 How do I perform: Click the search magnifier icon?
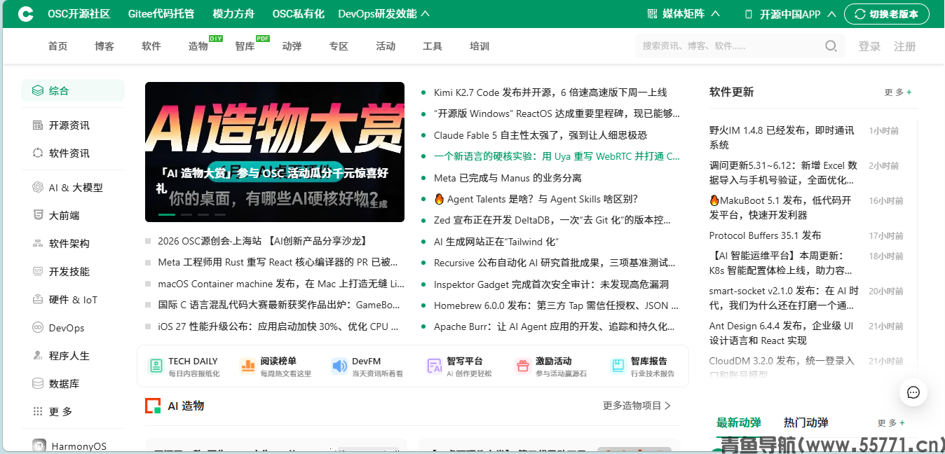pyautogui.click(x=831, y=46)
